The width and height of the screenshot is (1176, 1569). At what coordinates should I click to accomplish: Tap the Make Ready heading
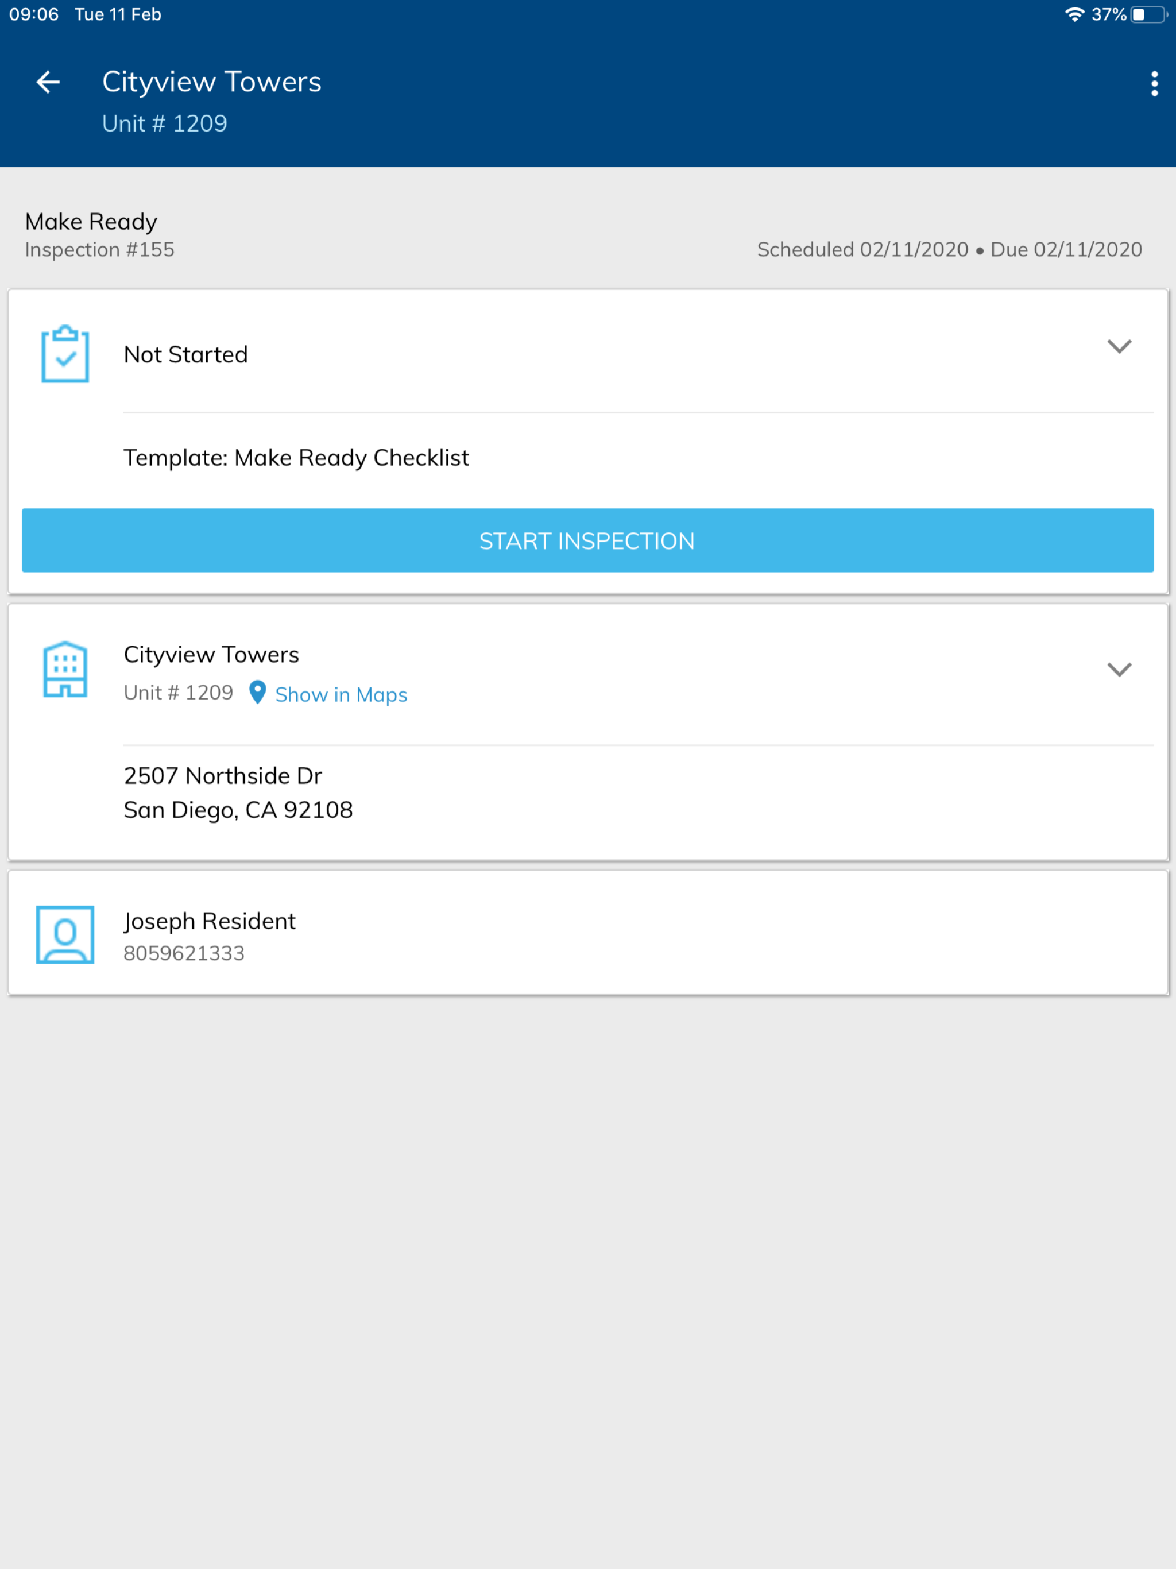point(91,222)
